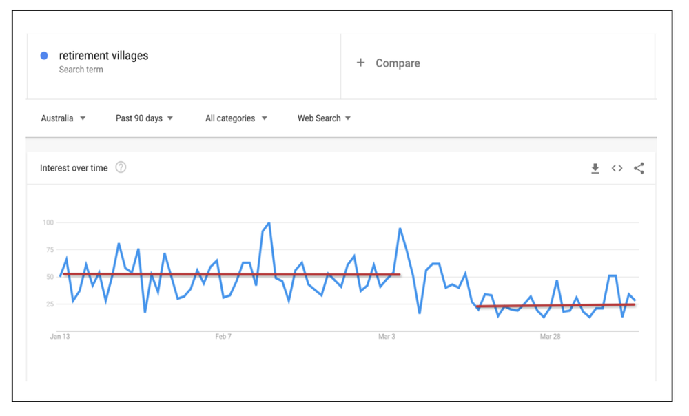The image size is (689, 416).
Task: Click the plus icon next to Compare
Action: pos(361,63)
